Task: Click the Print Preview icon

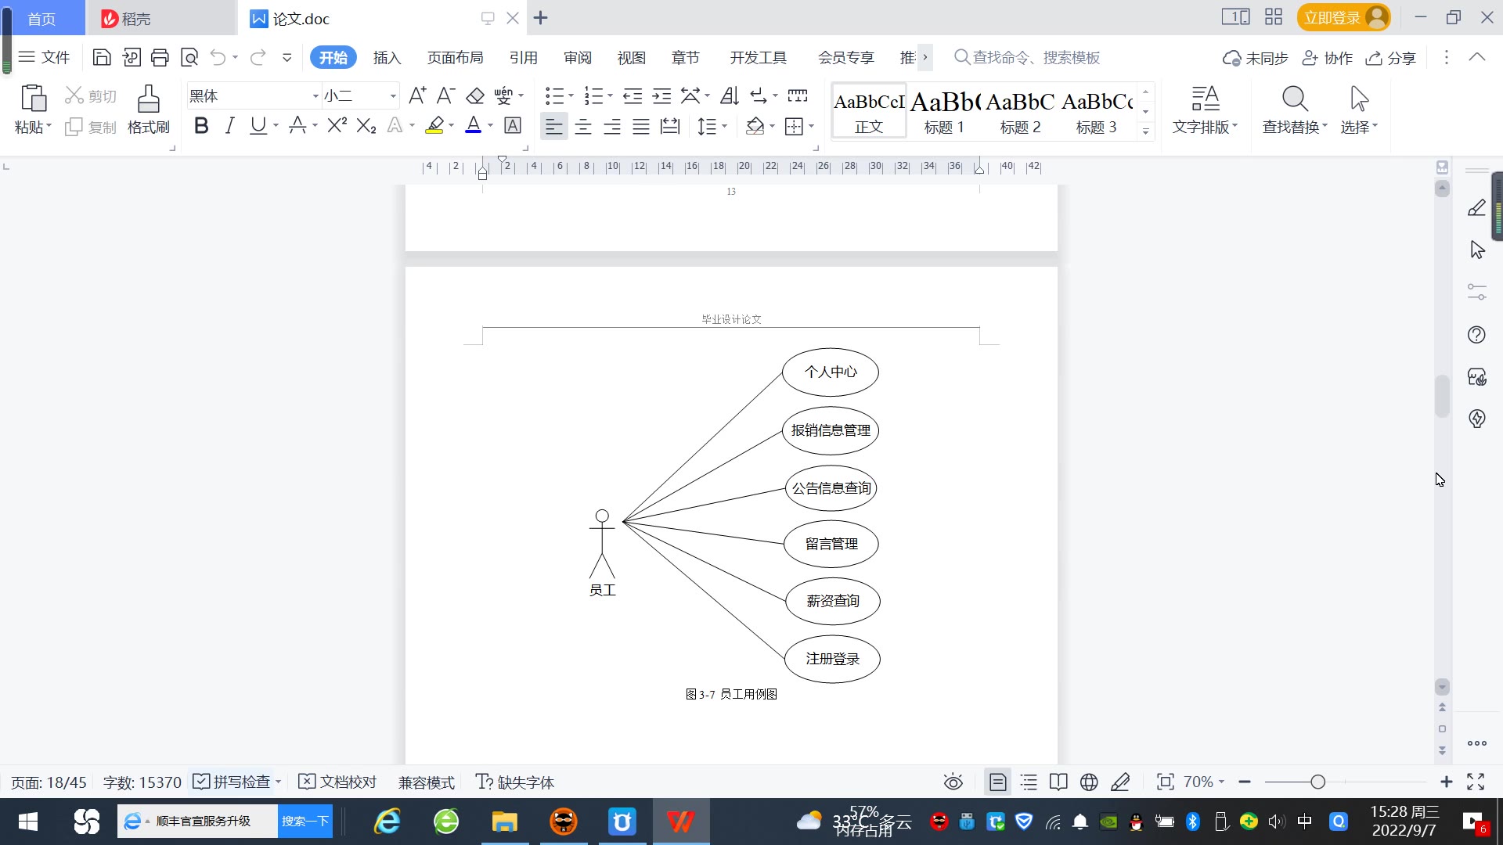Action: pyautogui.click(x=189, y=57)
